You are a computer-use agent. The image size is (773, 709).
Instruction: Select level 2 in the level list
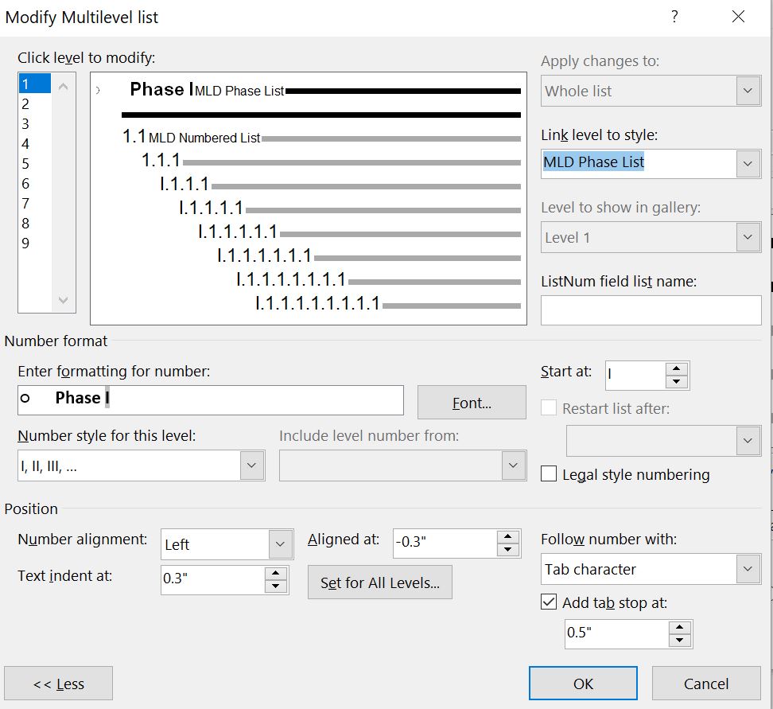tap(34, 104)
